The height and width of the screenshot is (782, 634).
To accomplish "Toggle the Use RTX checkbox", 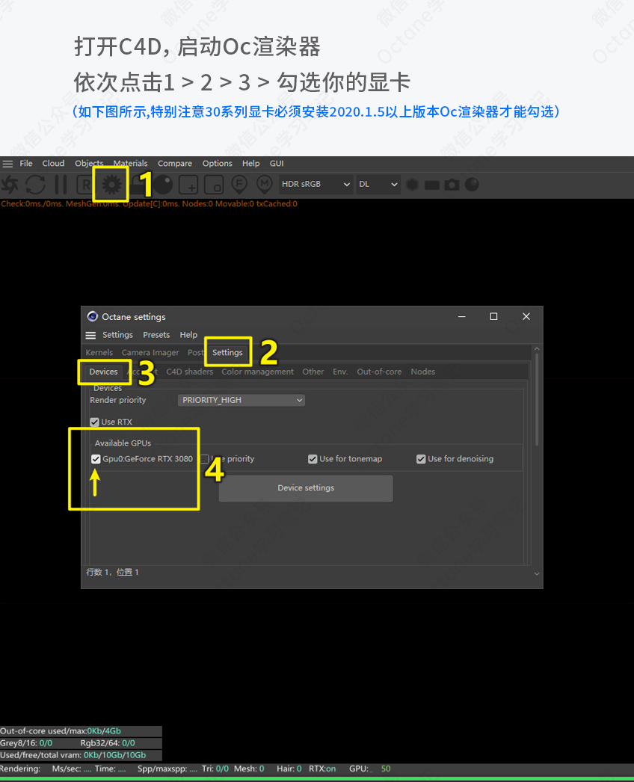I will [94, 422].
